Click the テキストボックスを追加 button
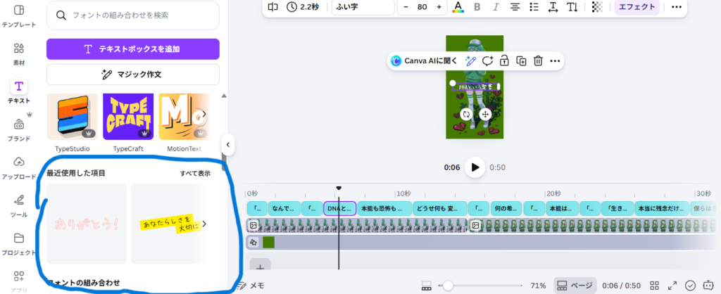The width and height of the screenshot is (721, 294). [x=133, y=49]
